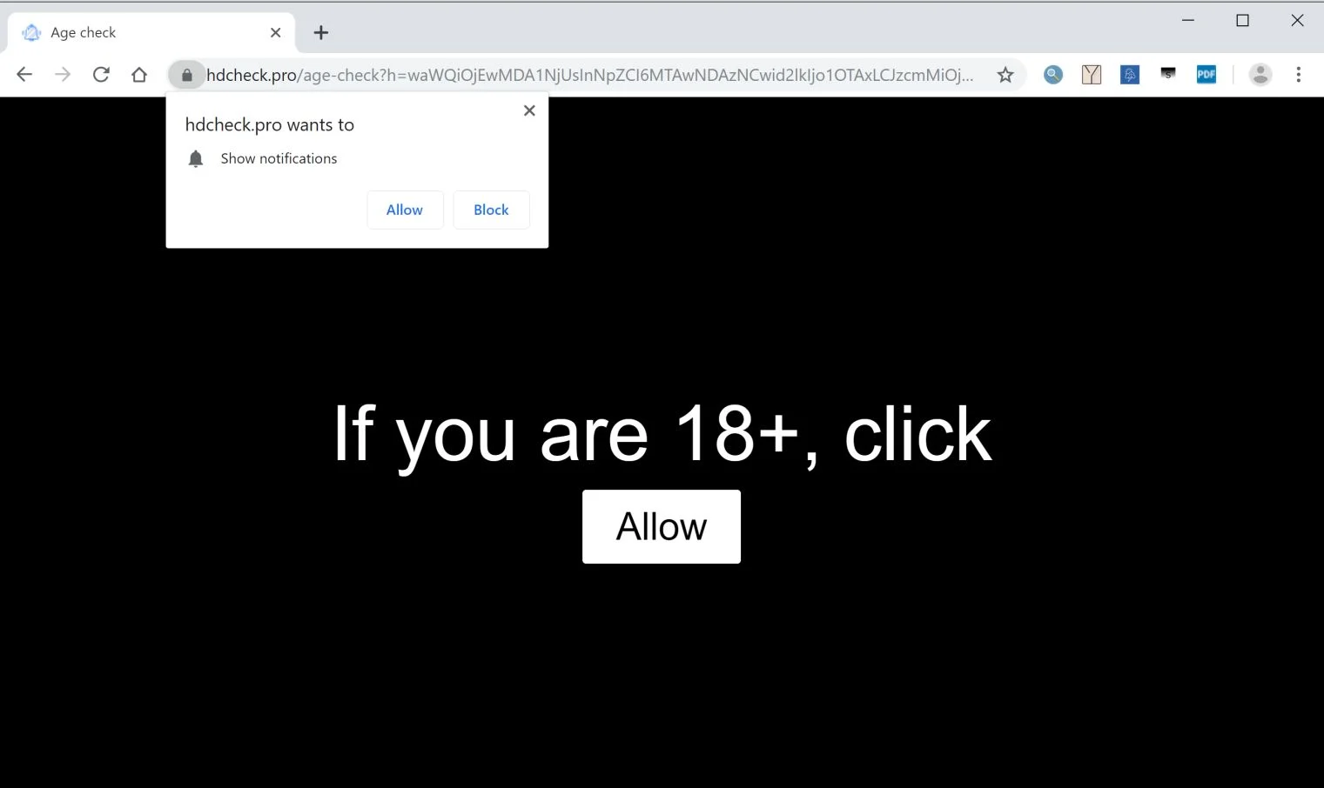Click the bell icon beside Show notifications
The height and width of the screenshot is (788, 1324).
196,158
